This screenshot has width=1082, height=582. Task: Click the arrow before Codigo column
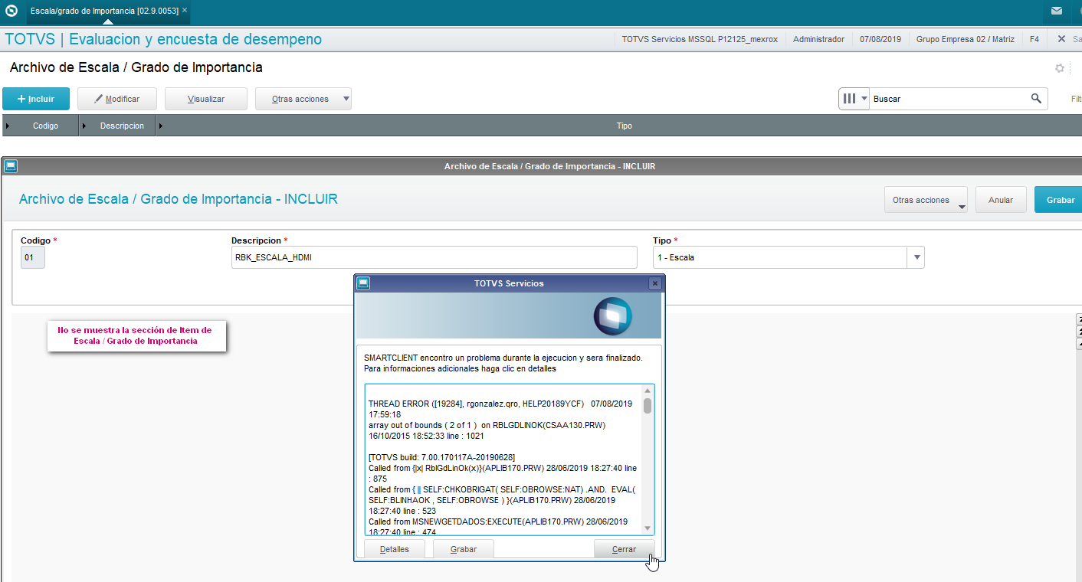[x=8, y=126]
